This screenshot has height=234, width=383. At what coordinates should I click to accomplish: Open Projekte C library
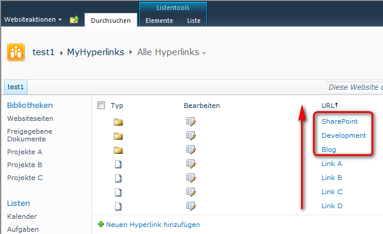point(25,178)
